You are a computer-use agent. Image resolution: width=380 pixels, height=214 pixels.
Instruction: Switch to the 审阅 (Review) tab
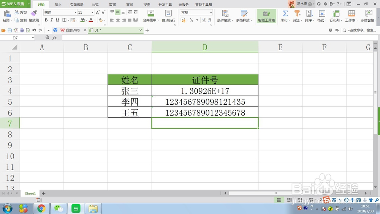pyautogui.click(x=130, y=4)
